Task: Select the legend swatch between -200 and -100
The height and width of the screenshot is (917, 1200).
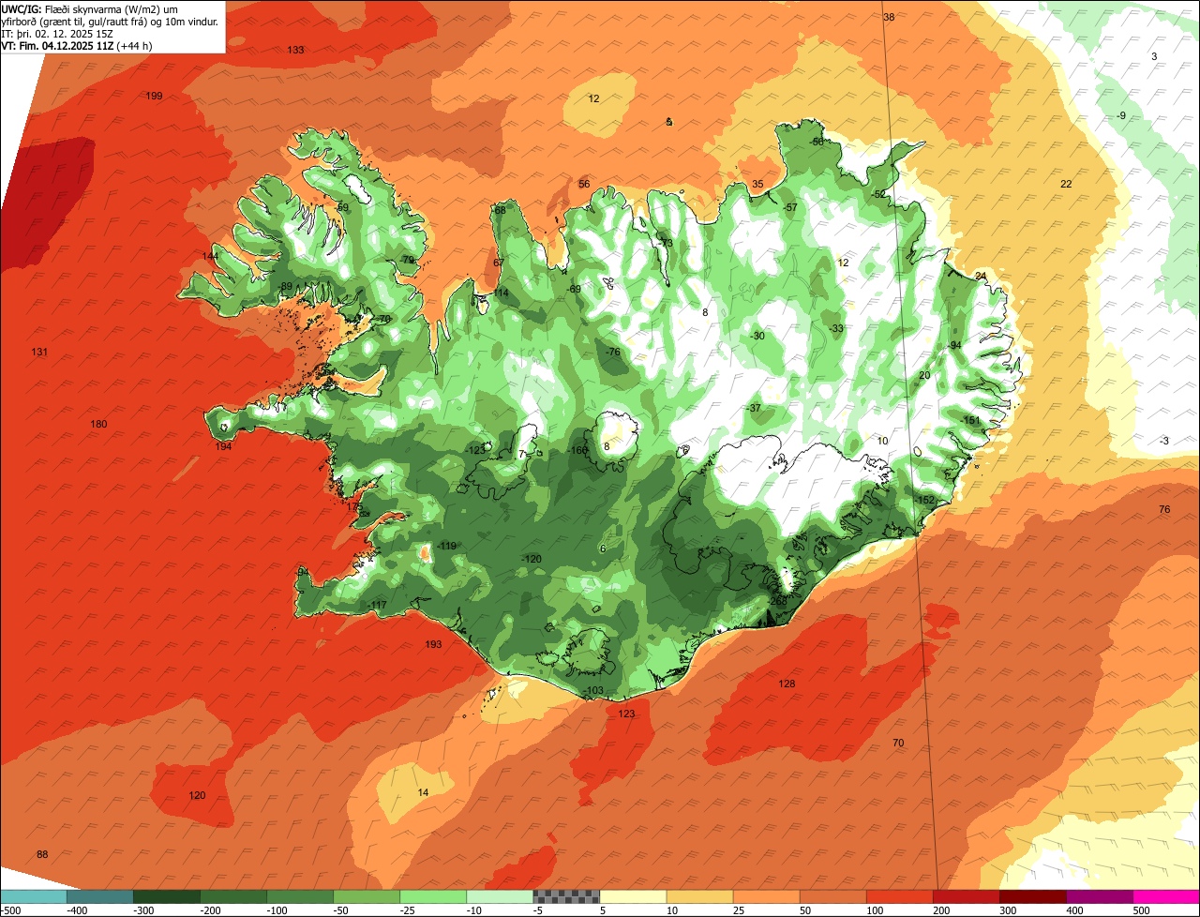Action: coord(233,896)
